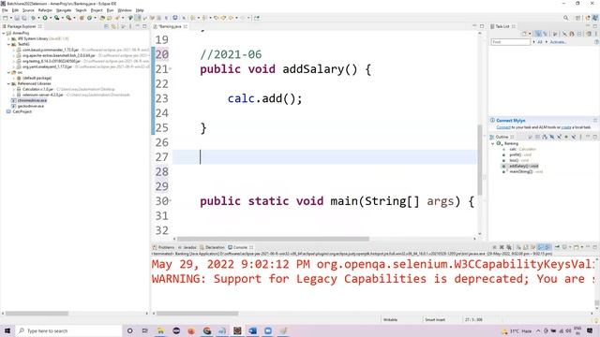Click the New Java Class toolbar icon
Image resolution: width=600 pixels, height=337 pixels.
point(90,18)
